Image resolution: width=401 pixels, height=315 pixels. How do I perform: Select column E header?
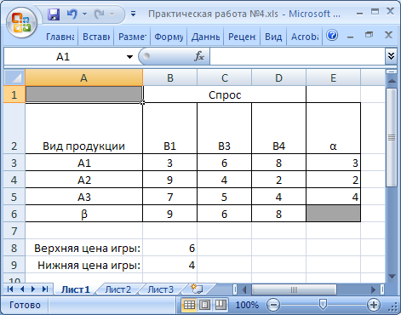tap(333, 77)
